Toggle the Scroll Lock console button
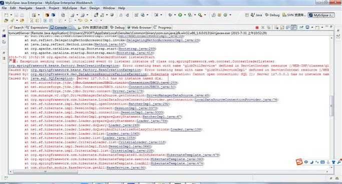 coord(282,27)
